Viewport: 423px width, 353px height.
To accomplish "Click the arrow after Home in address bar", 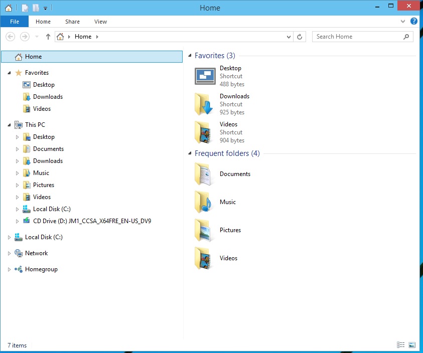I will 97,37.
